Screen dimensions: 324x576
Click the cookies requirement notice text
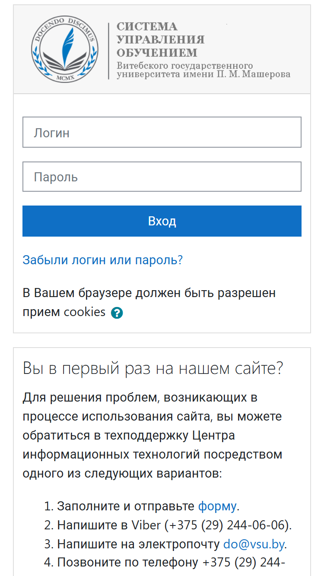pos(149,302)
